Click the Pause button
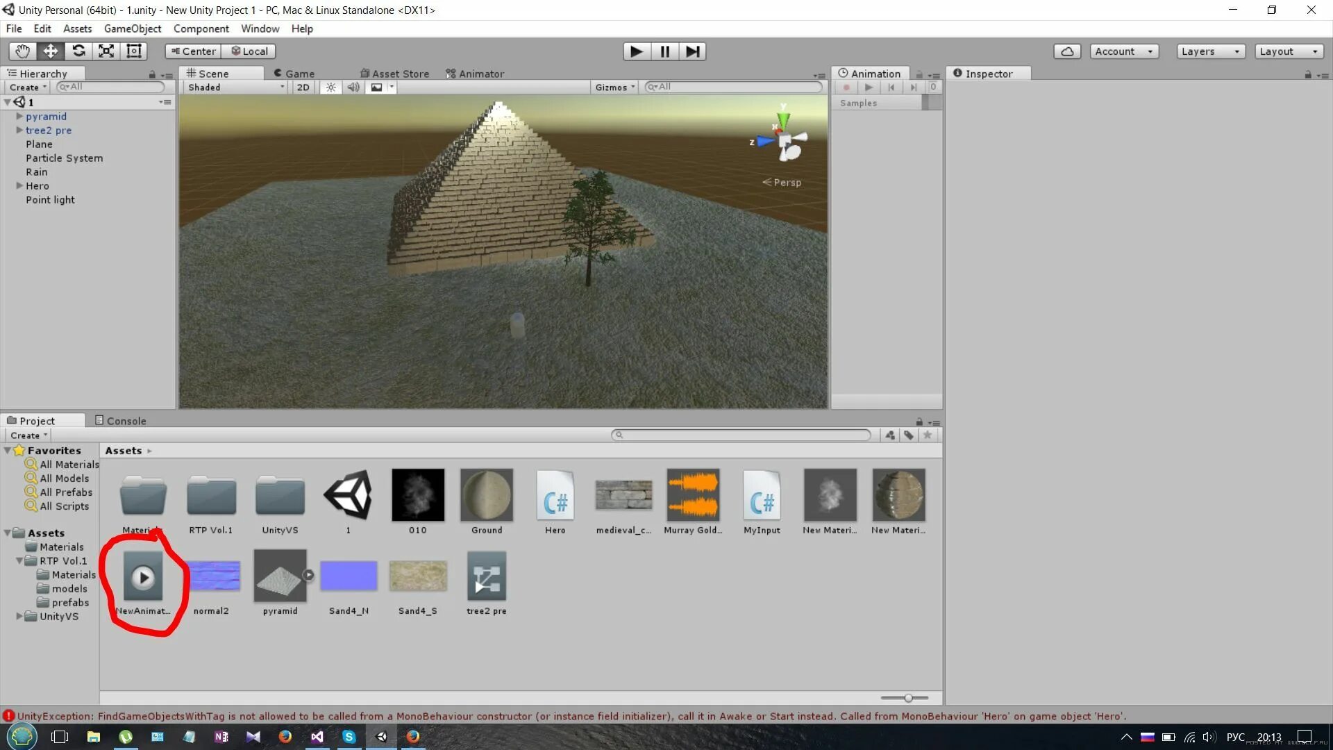The height and width of the screenshot is (750, 1333). pyautogui.click(x=664, y=51)
